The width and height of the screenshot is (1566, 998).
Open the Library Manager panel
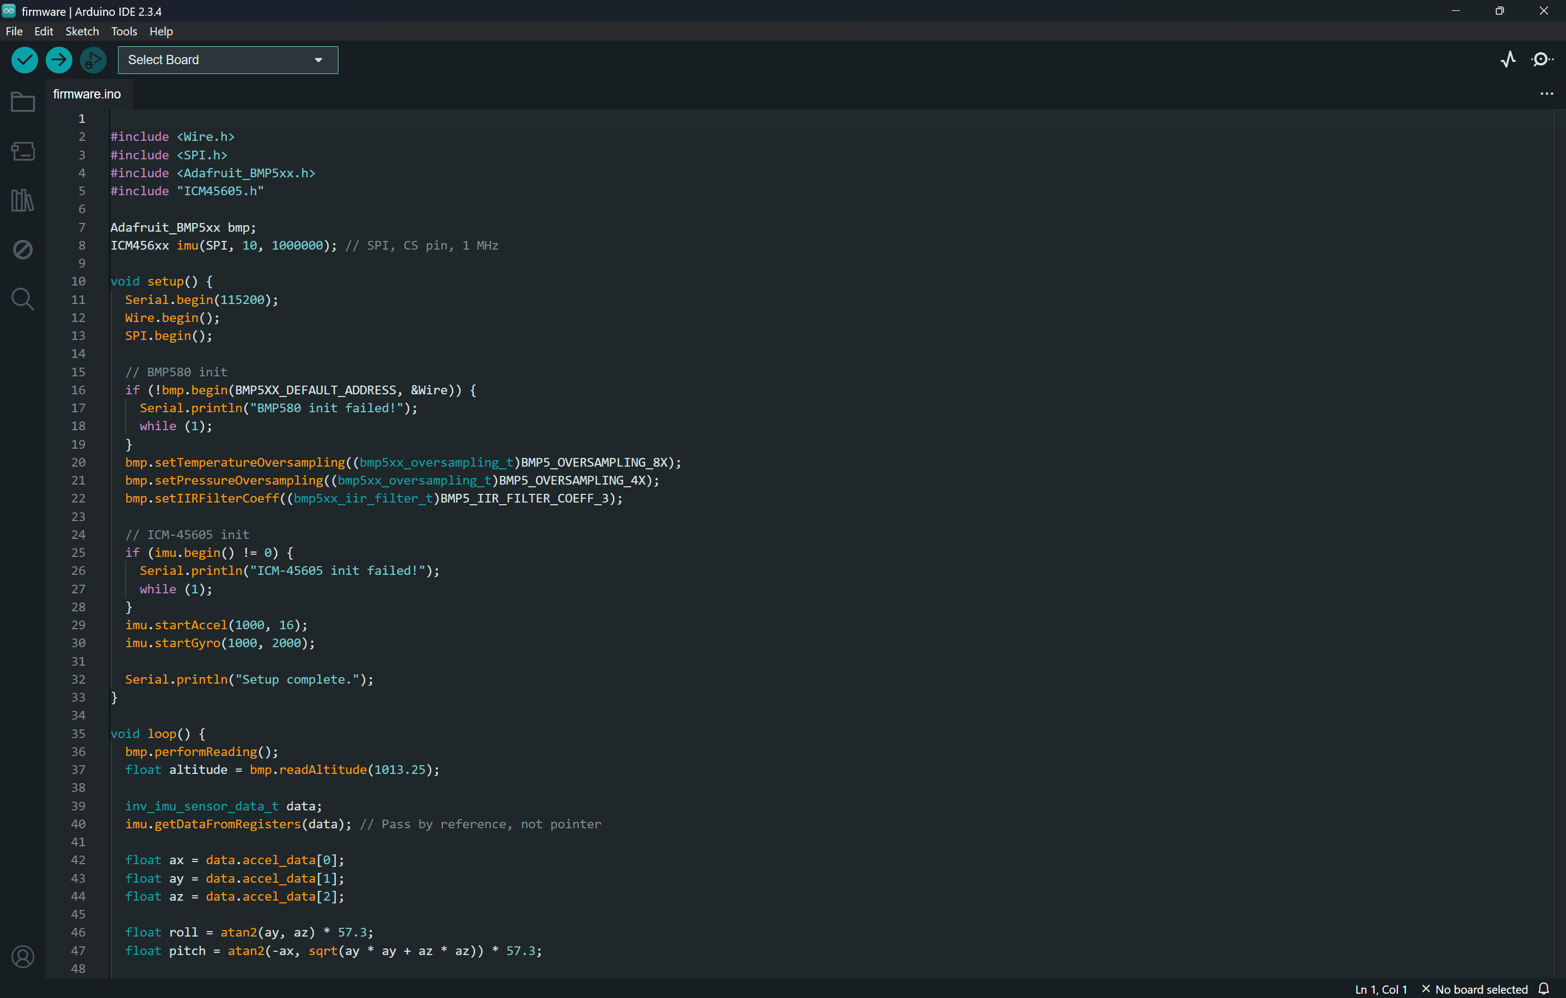click(x=22, y=200)
